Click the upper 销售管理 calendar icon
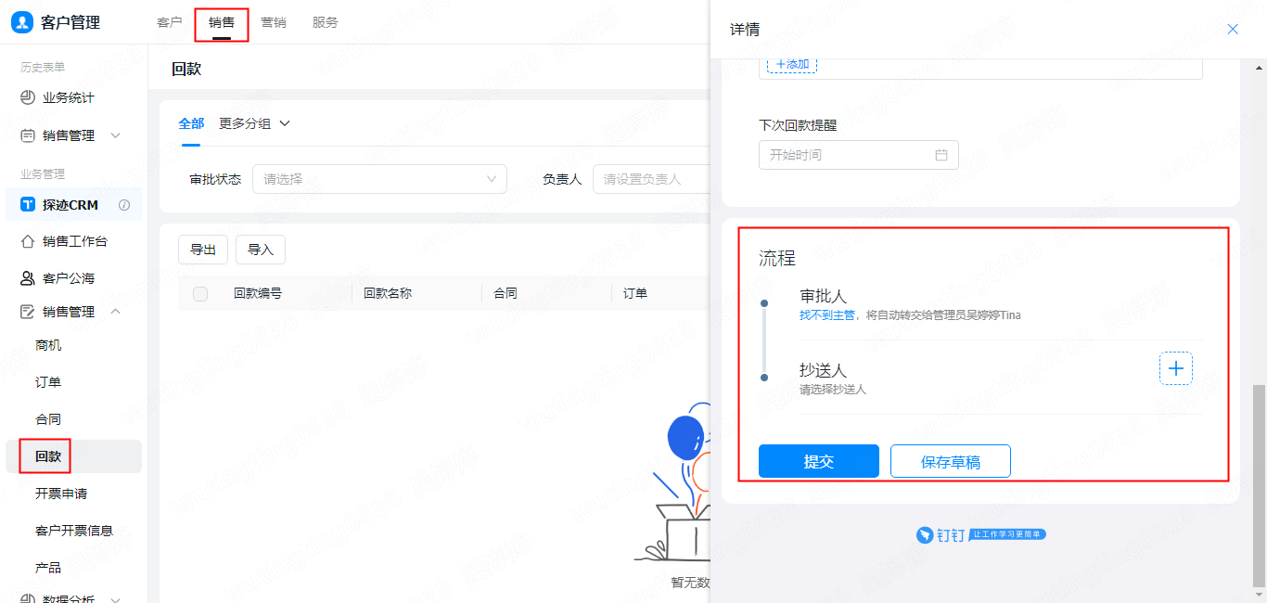Image resolution: width=1267 pixels, height=603 pixels. pos(28,135)
